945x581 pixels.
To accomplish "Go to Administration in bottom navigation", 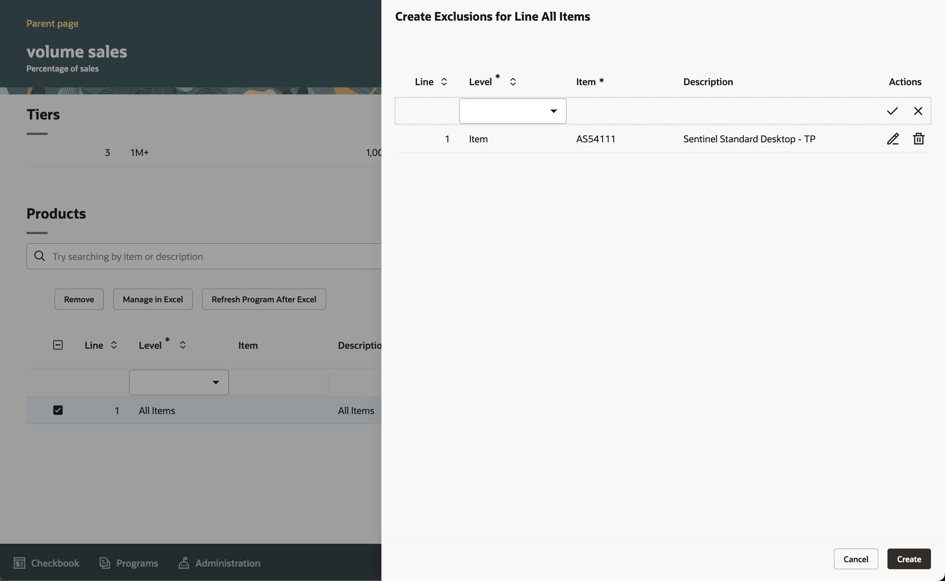I will point(219,563).
